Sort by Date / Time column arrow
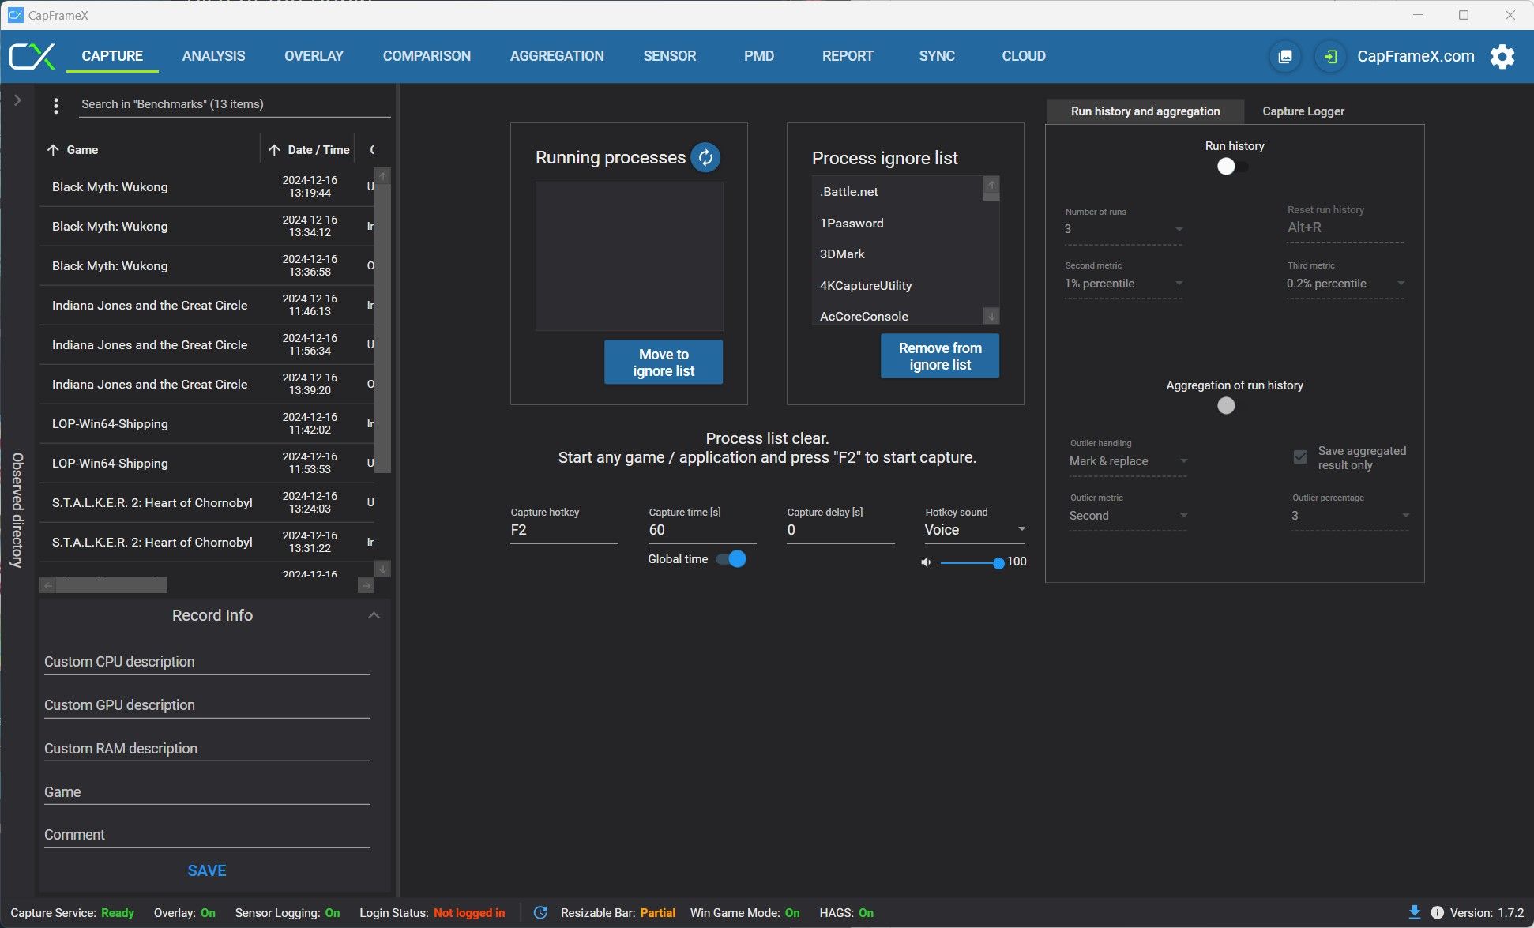The width and height of the screenshot is (1534, 928). (274, 150)
